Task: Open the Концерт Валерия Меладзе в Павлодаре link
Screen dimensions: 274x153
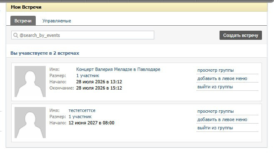Action: 118,69
